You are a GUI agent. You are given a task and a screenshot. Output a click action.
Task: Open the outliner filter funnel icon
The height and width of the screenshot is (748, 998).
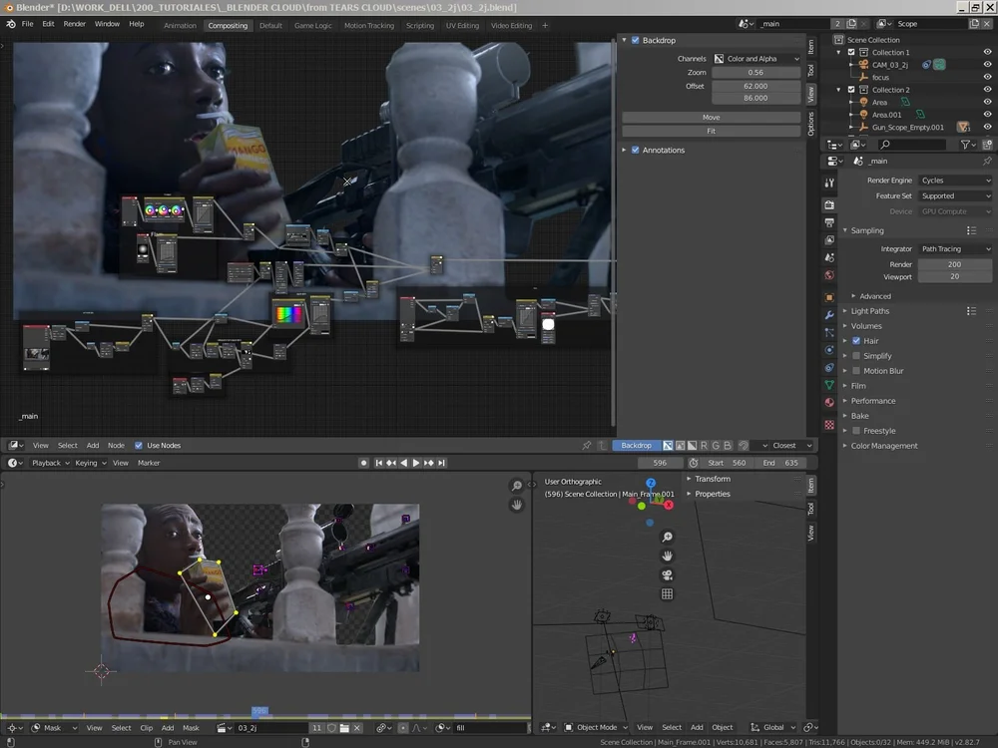coord(967,145)
